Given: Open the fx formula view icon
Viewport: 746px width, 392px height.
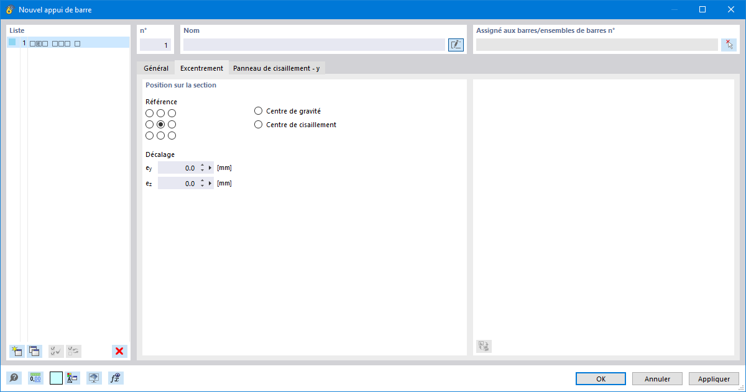Looking at the screenshot, I should (x=114, y=378).
